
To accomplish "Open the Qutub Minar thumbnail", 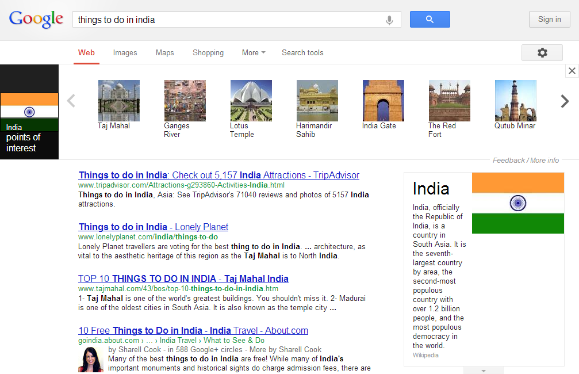I will (x=516, y=101).
